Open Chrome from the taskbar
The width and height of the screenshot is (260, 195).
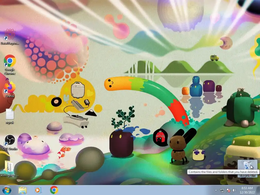pyautogui.click(x=54, y=190)
